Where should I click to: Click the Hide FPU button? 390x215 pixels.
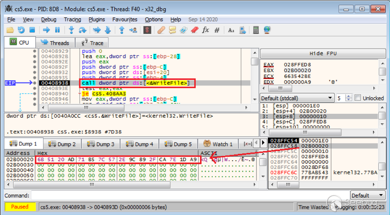coord(323,53)
